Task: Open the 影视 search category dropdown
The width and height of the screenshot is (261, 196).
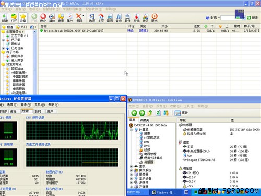Action: point(219,18)
